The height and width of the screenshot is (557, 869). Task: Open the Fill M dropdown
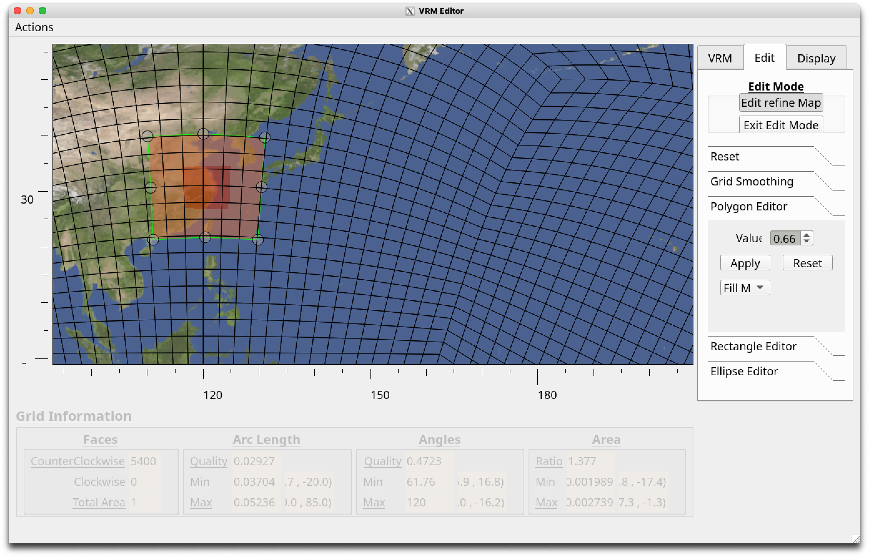click(x=745, y=288)
